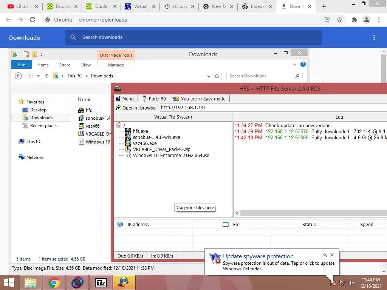Open the Manage tab in Explorer ribbon
Screen dimensions: 387x290
click(x=116, y=65)
